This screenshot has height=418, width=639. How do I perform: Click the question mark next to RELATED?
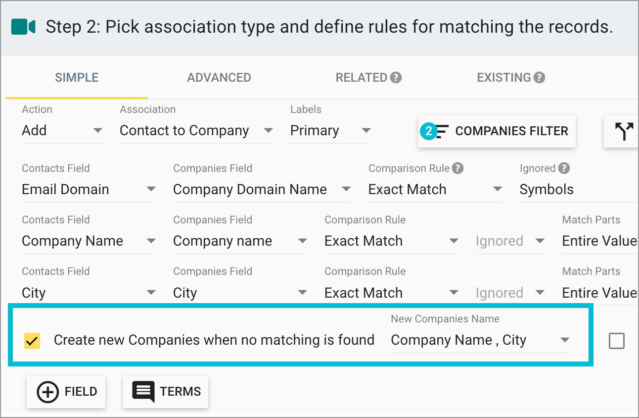[x=396, y=77]
